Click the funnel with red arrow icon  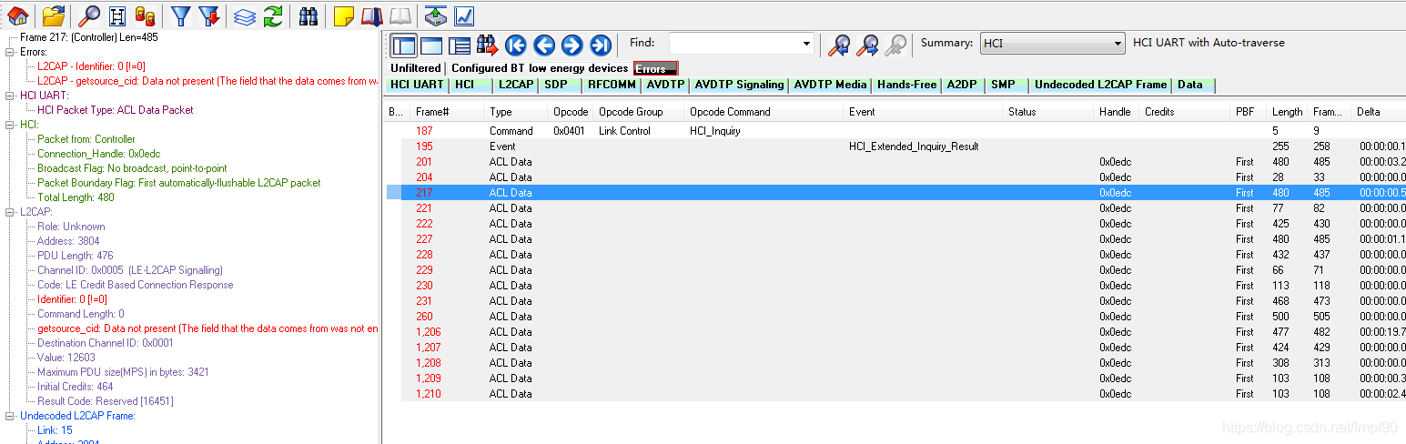click(209, 15)
